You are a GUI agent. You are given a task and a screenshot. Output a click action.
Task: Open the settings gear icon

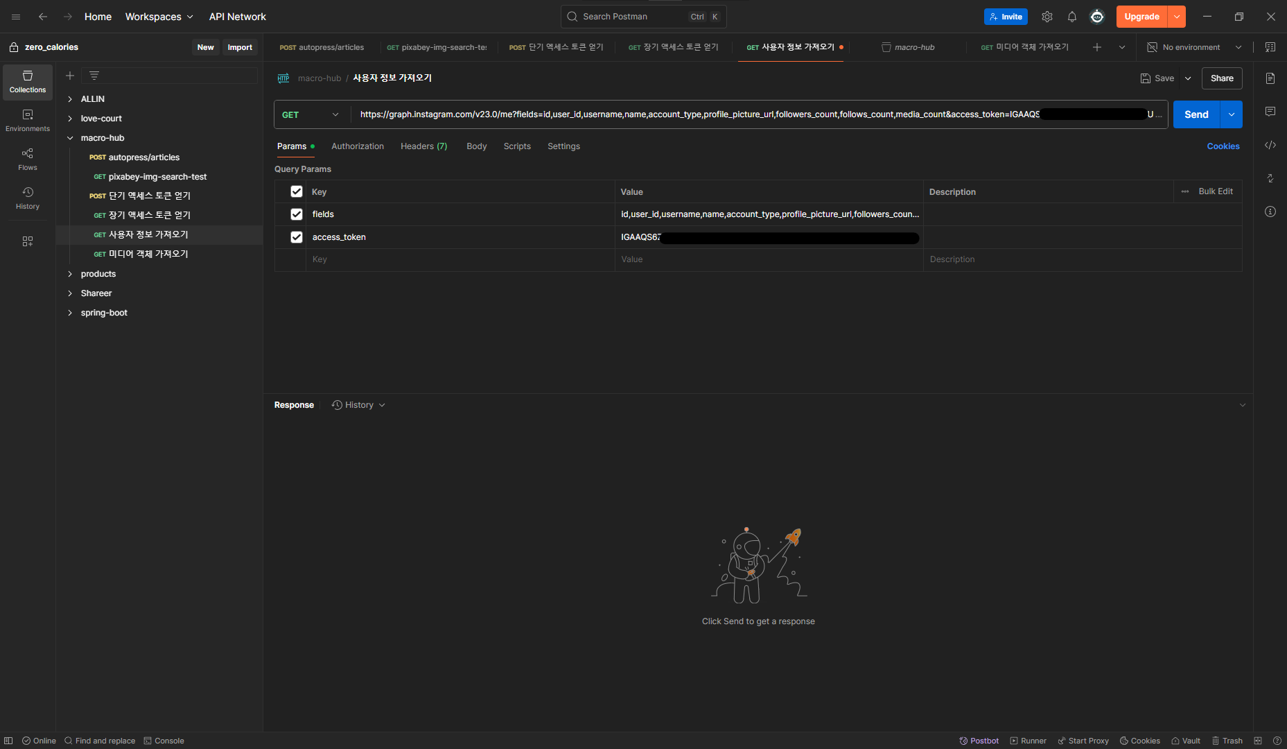click(x=1047, y=17)
